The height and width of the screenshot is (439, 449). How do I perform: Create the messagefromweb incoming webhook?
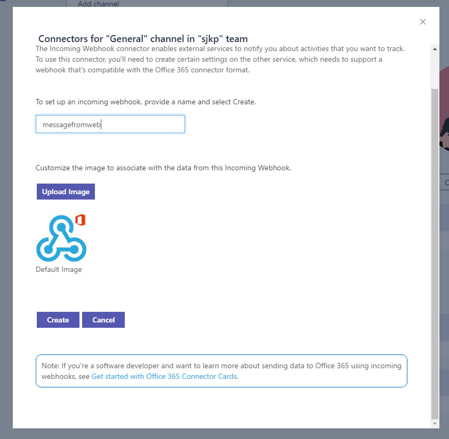58,319
